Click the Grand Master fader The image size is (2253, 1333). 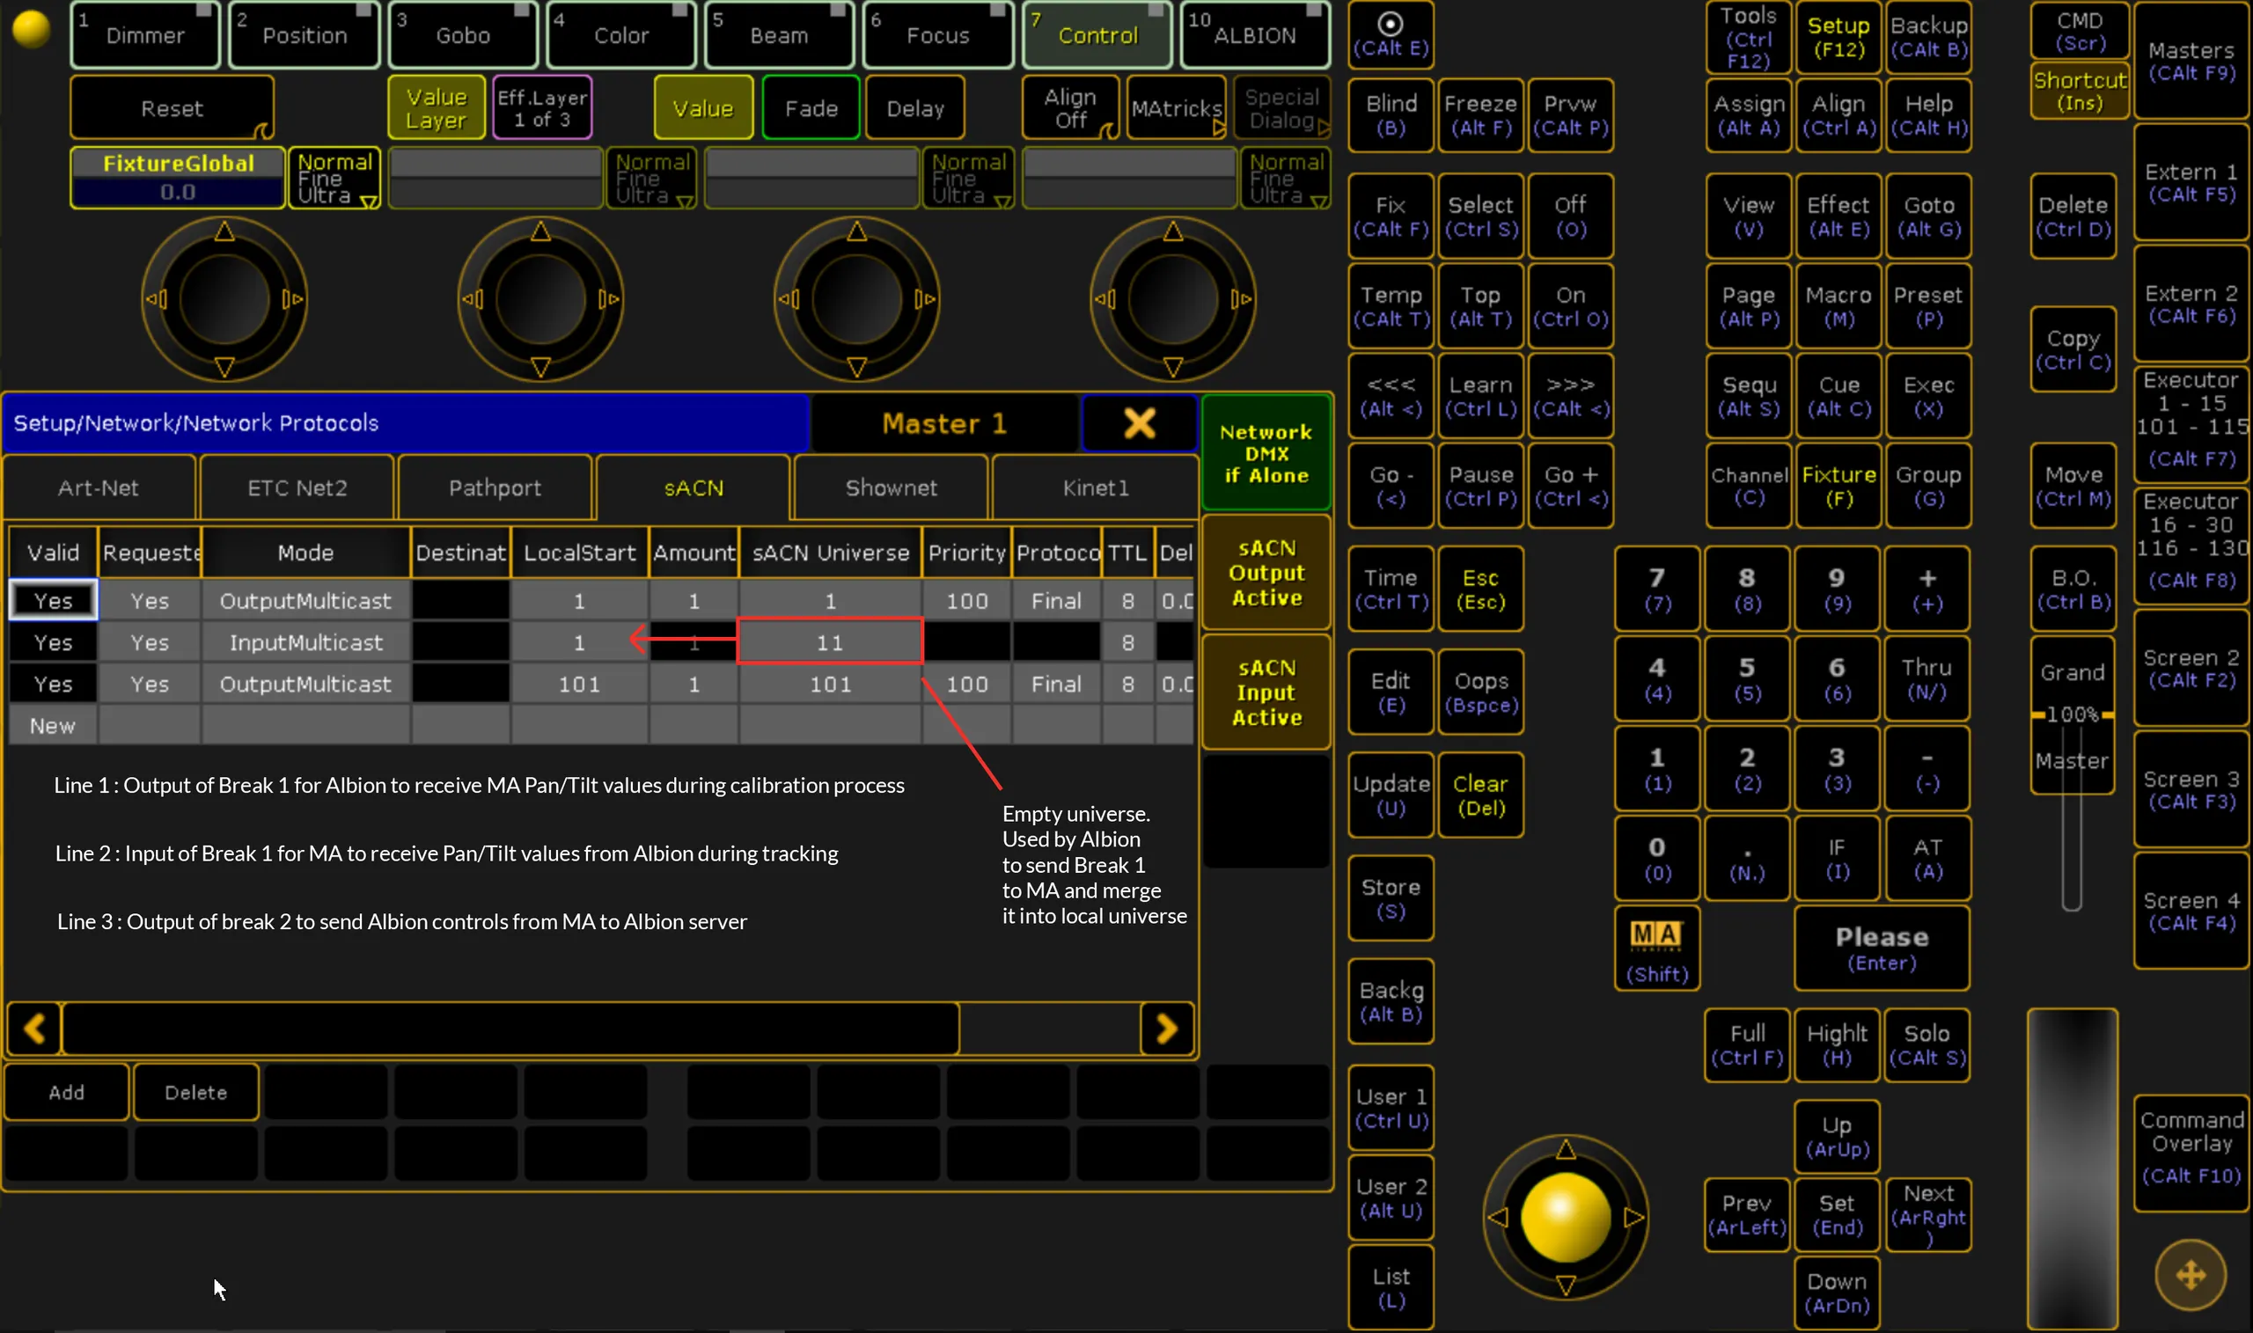pyautogui.click(x=2072, y=716)
